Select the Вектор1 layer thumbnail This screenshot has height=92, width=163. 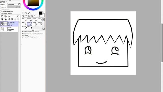click(x=6, y=24)
